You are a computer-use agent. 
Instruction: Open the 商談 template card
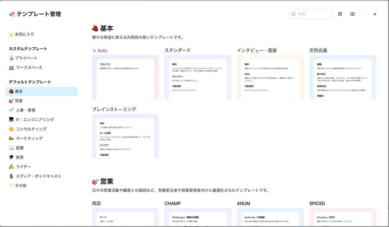(125, 217)
